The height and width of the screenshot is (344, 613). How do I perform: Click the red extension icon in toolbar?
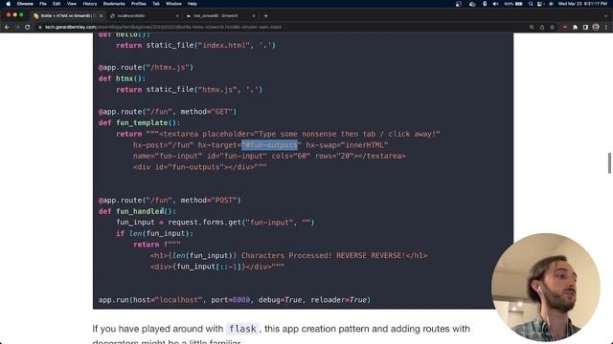click(x=565, y=27)
